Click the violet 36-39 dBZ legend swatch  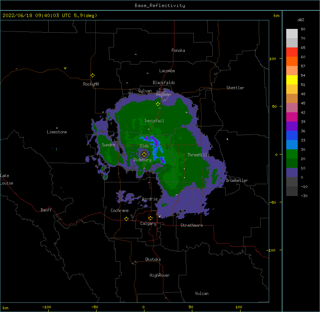tap(292, 126)
